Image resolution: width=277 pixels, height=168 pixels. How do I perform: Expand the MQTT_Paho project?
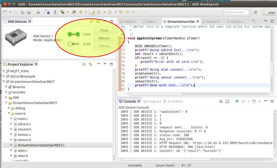(4, 71)
